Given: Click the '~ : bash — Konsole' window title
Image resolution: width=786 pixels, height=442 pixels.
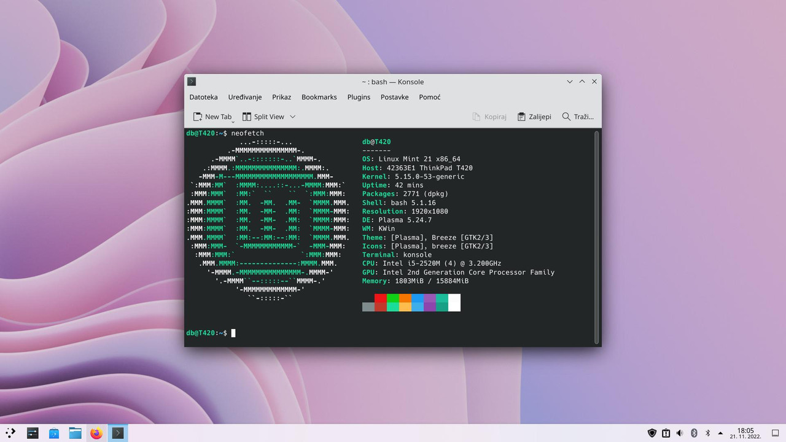Looking at the screenshot, I should [393, 82].
